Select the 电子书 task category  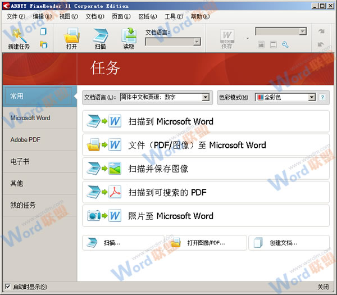click(x=40, y=161)
